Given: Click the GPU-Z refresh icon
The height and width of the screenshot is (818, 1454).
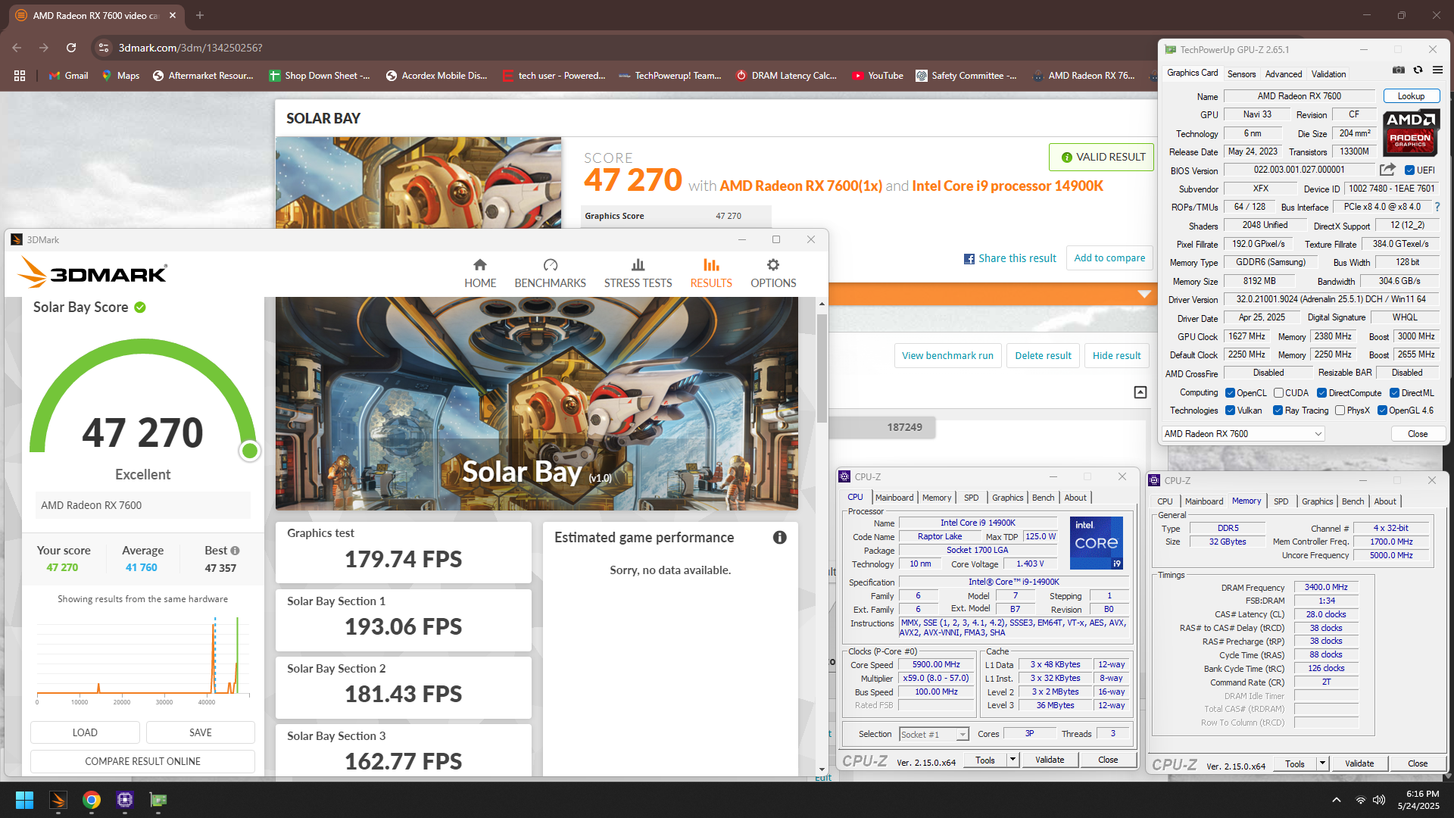Looking at the screenshot, I should [1418, 70].
